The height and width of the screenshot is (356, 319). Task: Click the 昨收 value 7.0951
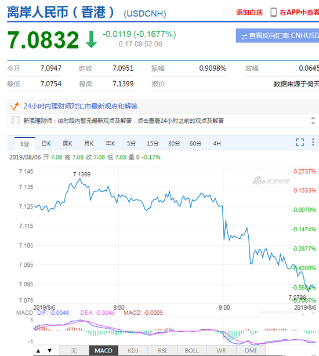123,68
